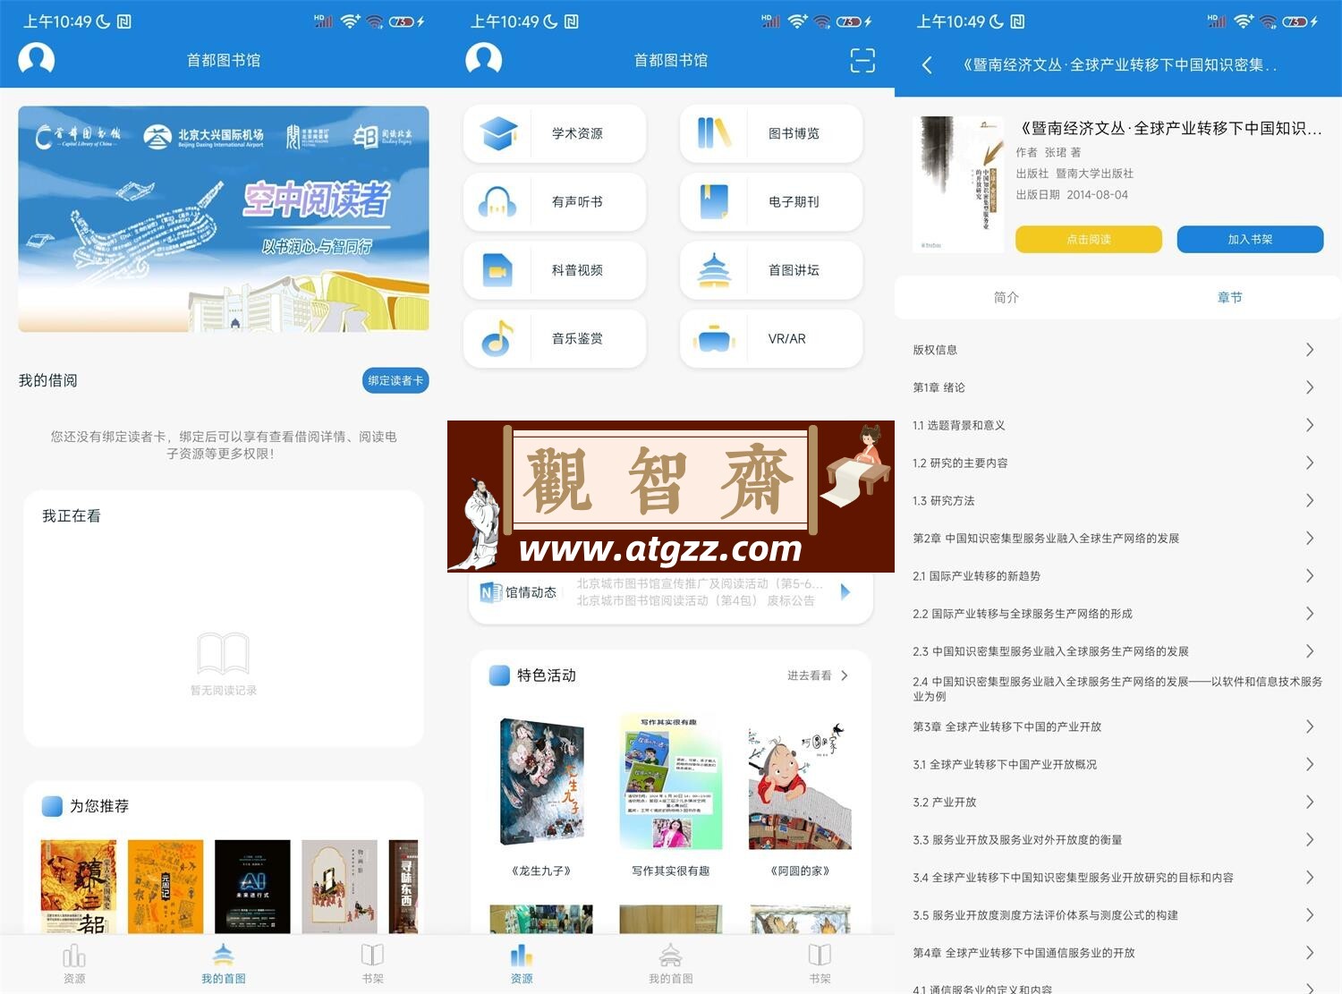1342x994 pixels.
Task: Tap the 有声听书 headphones icon
Action: tap(498, 202)
